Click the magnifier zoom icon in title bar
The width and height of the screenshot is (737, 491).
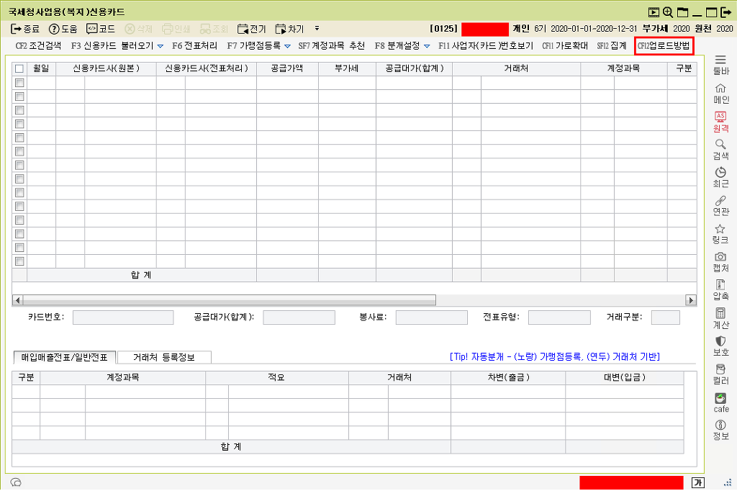coord(667,12)
